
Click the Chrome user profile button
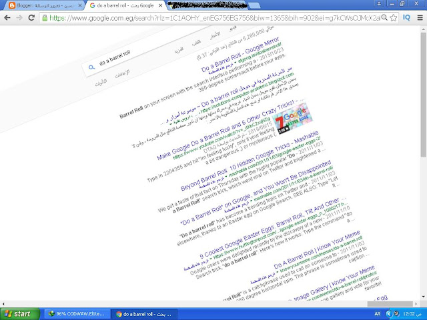pos(379,3)
